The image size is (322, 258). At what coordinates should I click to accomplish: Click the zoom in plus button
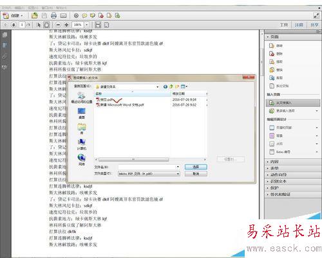click(x=66, y=25)
